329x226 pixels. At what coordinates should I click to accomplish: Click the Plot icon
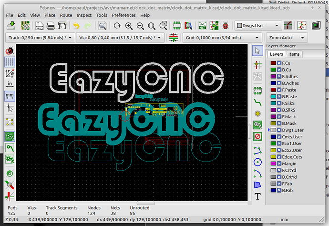[x=62, y=26]
